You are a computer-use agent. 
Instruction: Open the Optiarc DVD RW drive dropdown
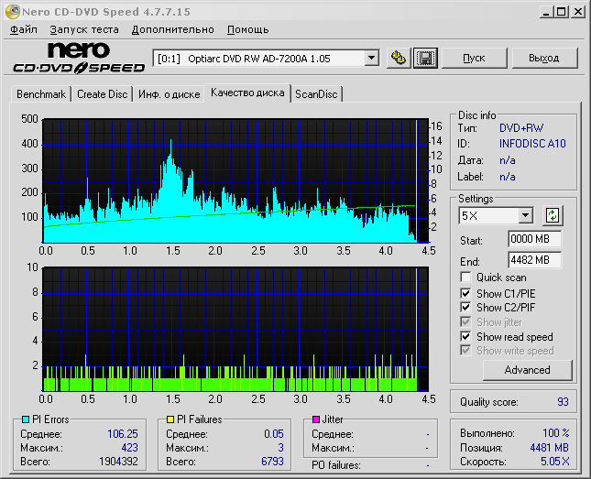pyautogui.click(x=371, y=59)
